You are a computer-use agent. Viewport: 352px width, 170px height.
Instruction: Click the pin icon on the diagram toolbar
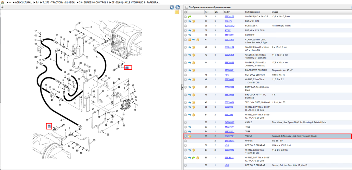coord(2,7)
